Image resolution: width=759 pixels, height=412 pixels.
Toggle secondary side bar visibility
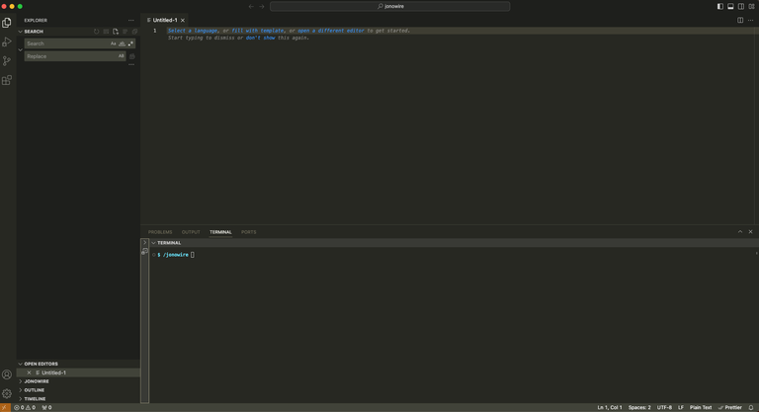pos(741,6)
